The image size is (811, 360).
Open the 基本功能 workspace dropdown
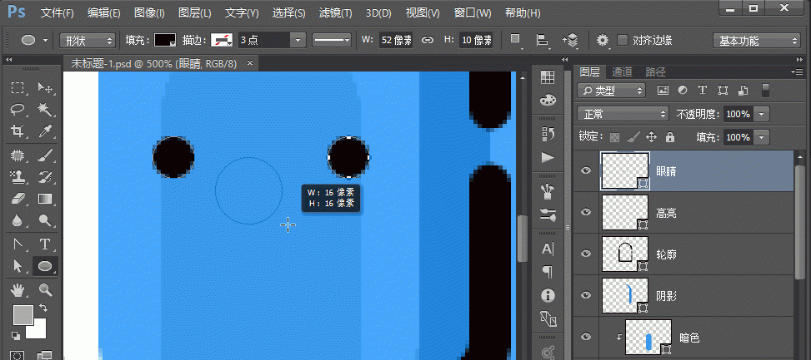[x=756, y=40]
